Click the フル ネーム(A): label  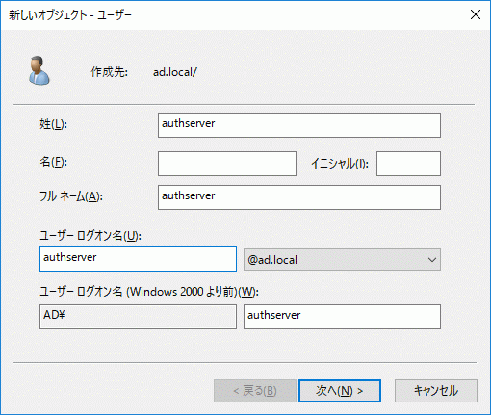click(x=71, y=196)
